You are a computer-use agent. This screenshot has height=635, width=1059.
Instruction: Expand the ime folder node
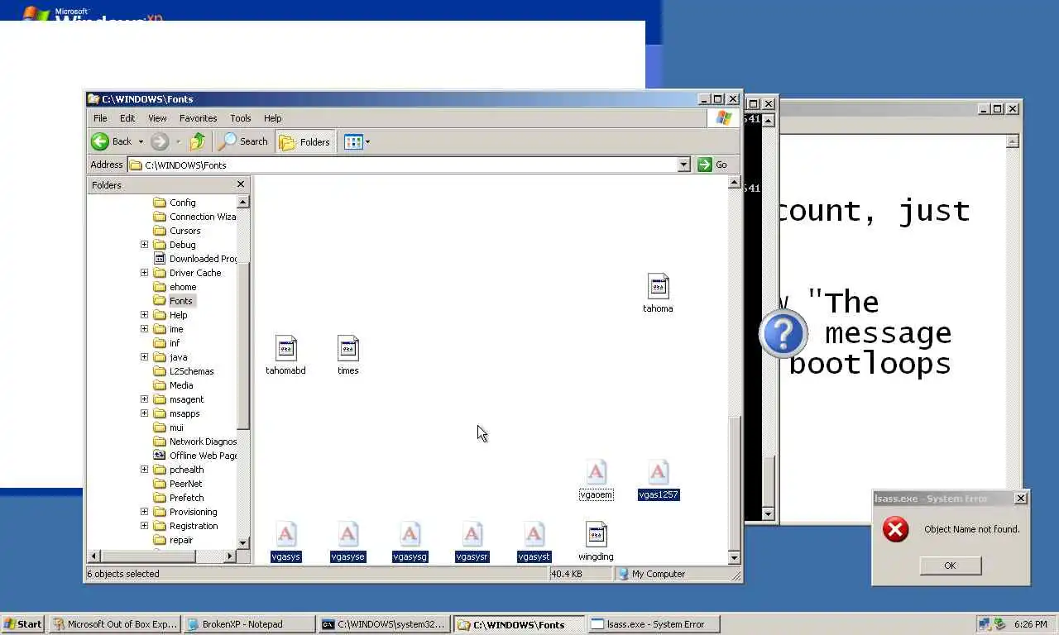click(x=144, y=329)
